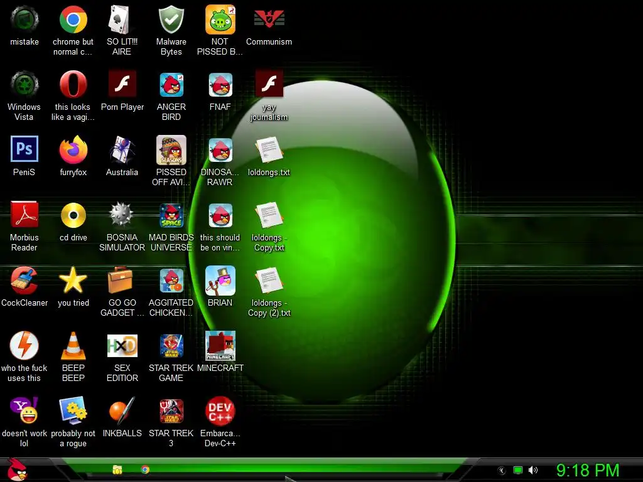
Task: Open the pinned folder icon on taskbar
Action: (117, 469)
